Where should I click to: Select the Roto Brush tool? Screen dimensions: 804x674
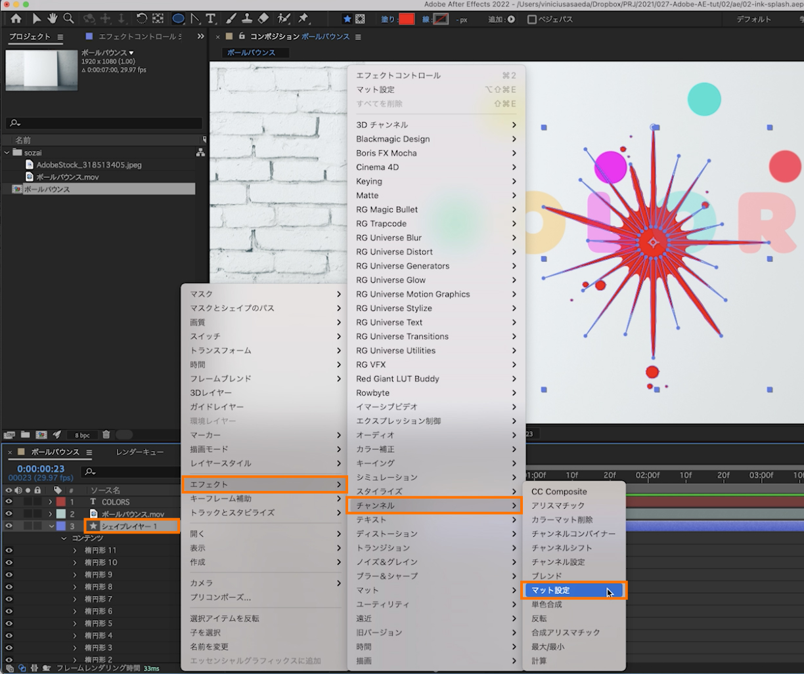point(284,19)
